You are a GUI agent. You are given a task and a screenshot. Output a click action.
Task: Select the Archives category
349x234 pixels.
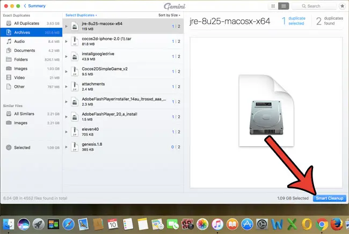pos(31,33)
